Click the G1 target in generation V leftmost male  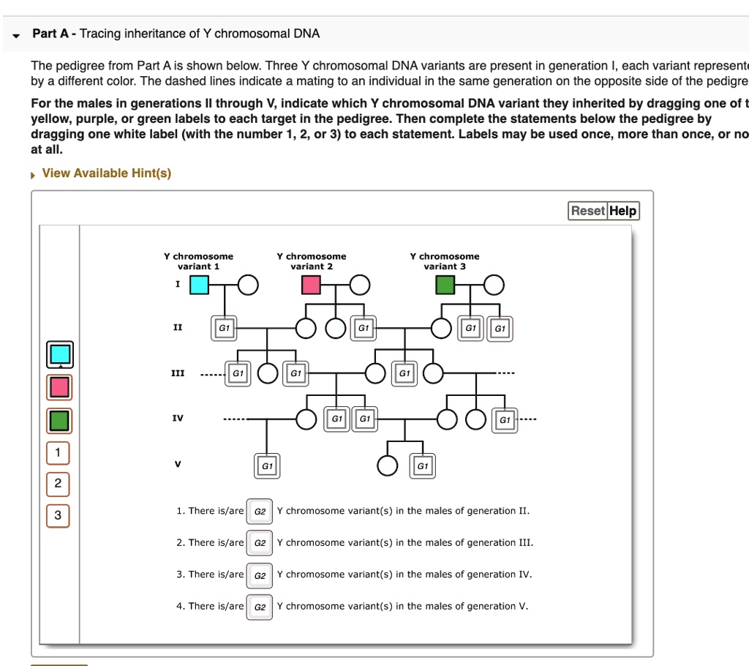[x=267, y=465]
